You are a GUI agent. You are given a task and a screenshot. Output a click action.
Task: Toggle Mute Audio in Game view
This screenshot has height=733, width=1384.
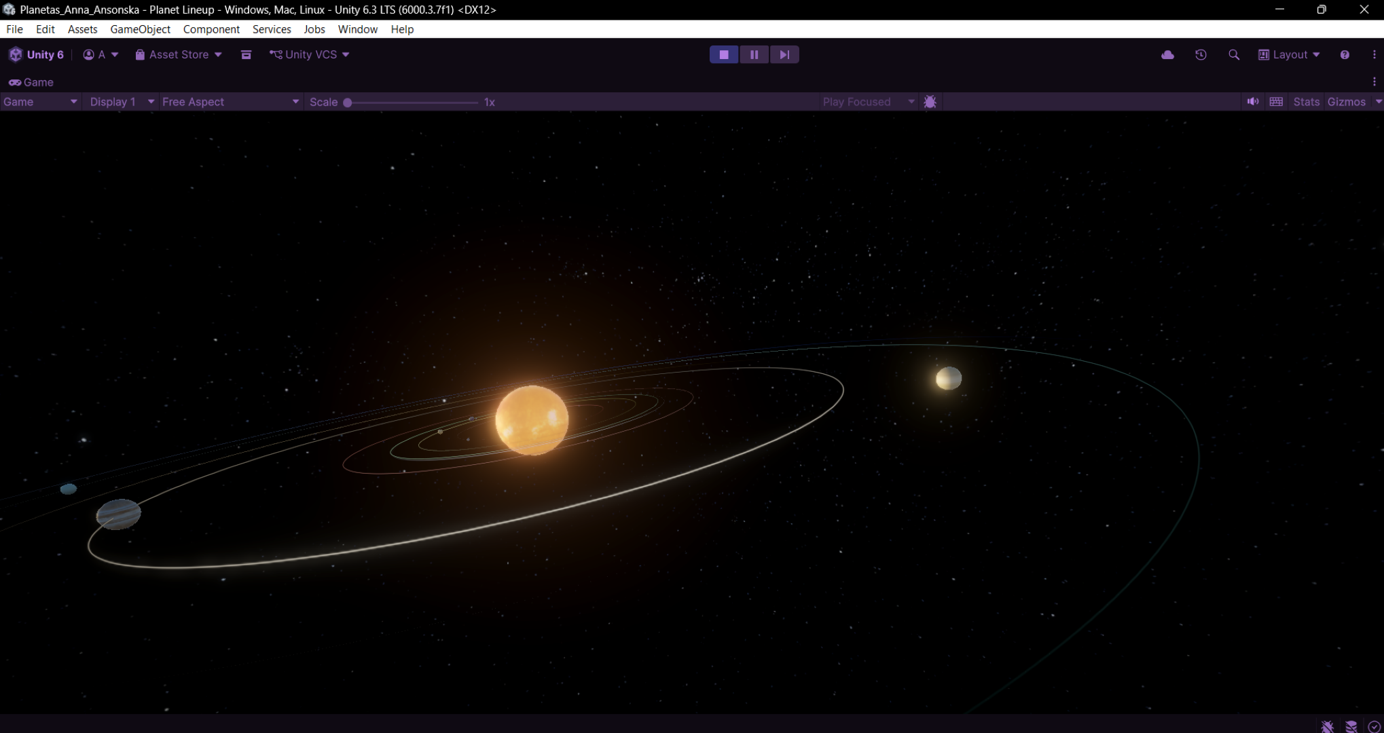pos(1253,102)
